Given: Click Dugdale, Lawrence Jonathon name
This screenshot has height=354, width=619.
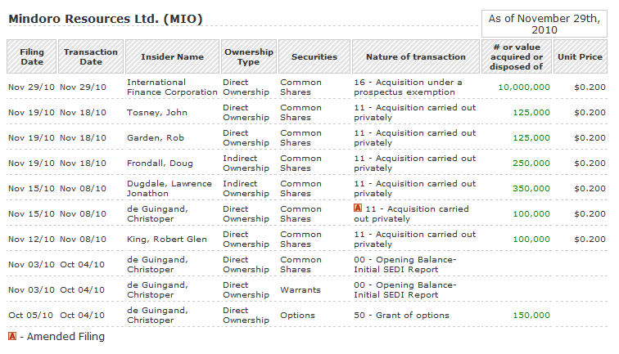Looking at the screenshot, I should click(169, 189).
